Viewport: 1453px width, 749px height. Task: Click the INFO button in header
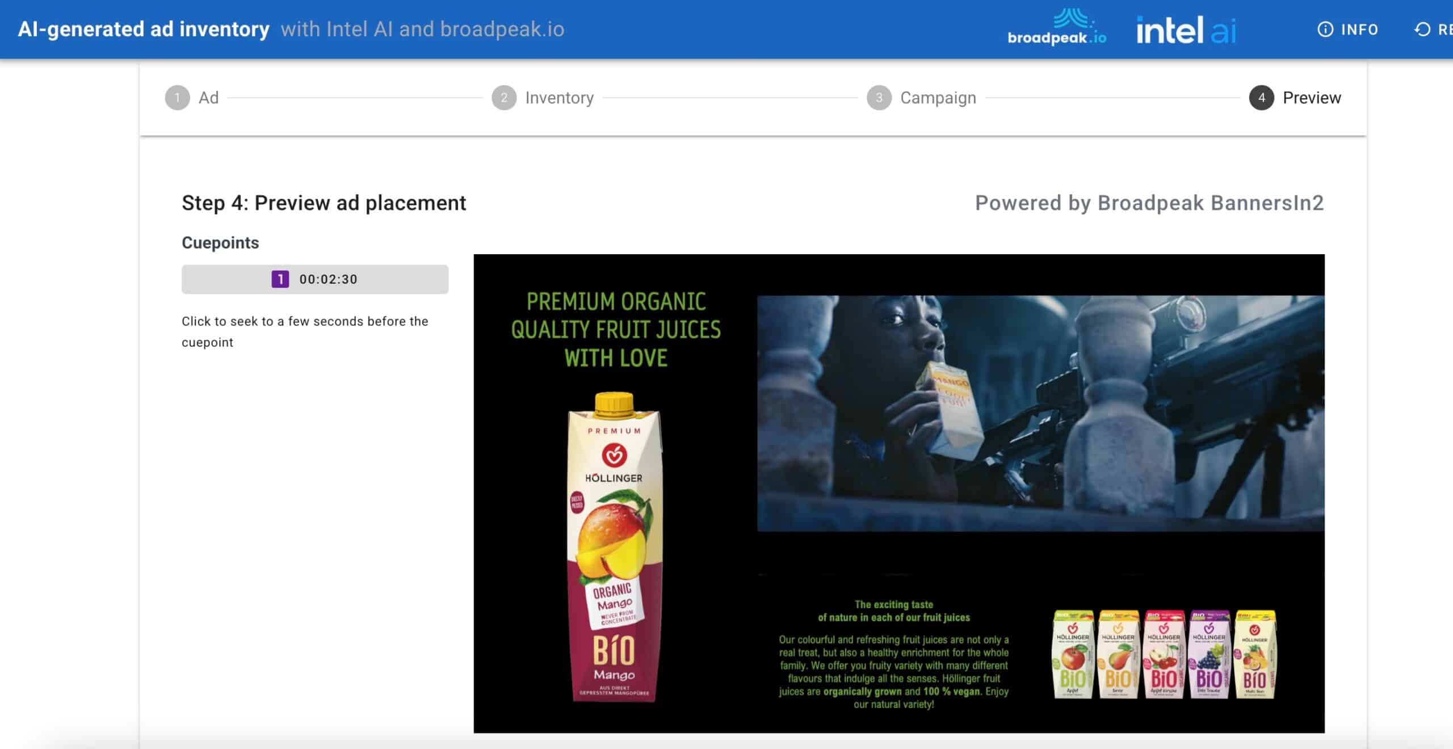point(1347,30)
